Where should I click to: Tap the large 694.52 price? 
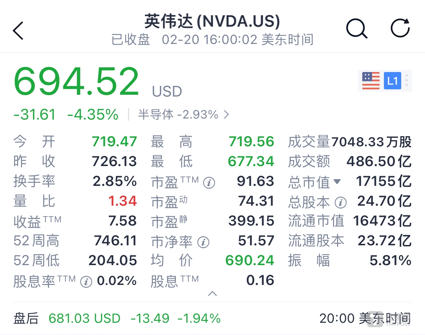pyautogui.click(x=76, y=81)
